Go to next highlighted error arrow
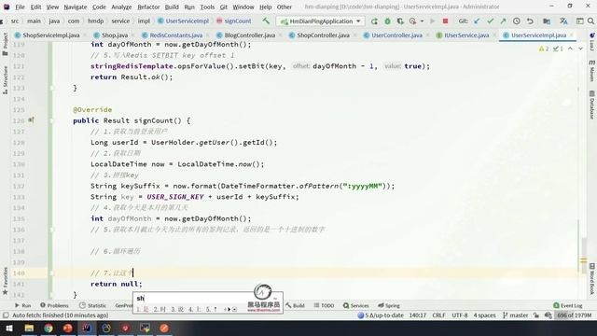 tap(580, 49)
